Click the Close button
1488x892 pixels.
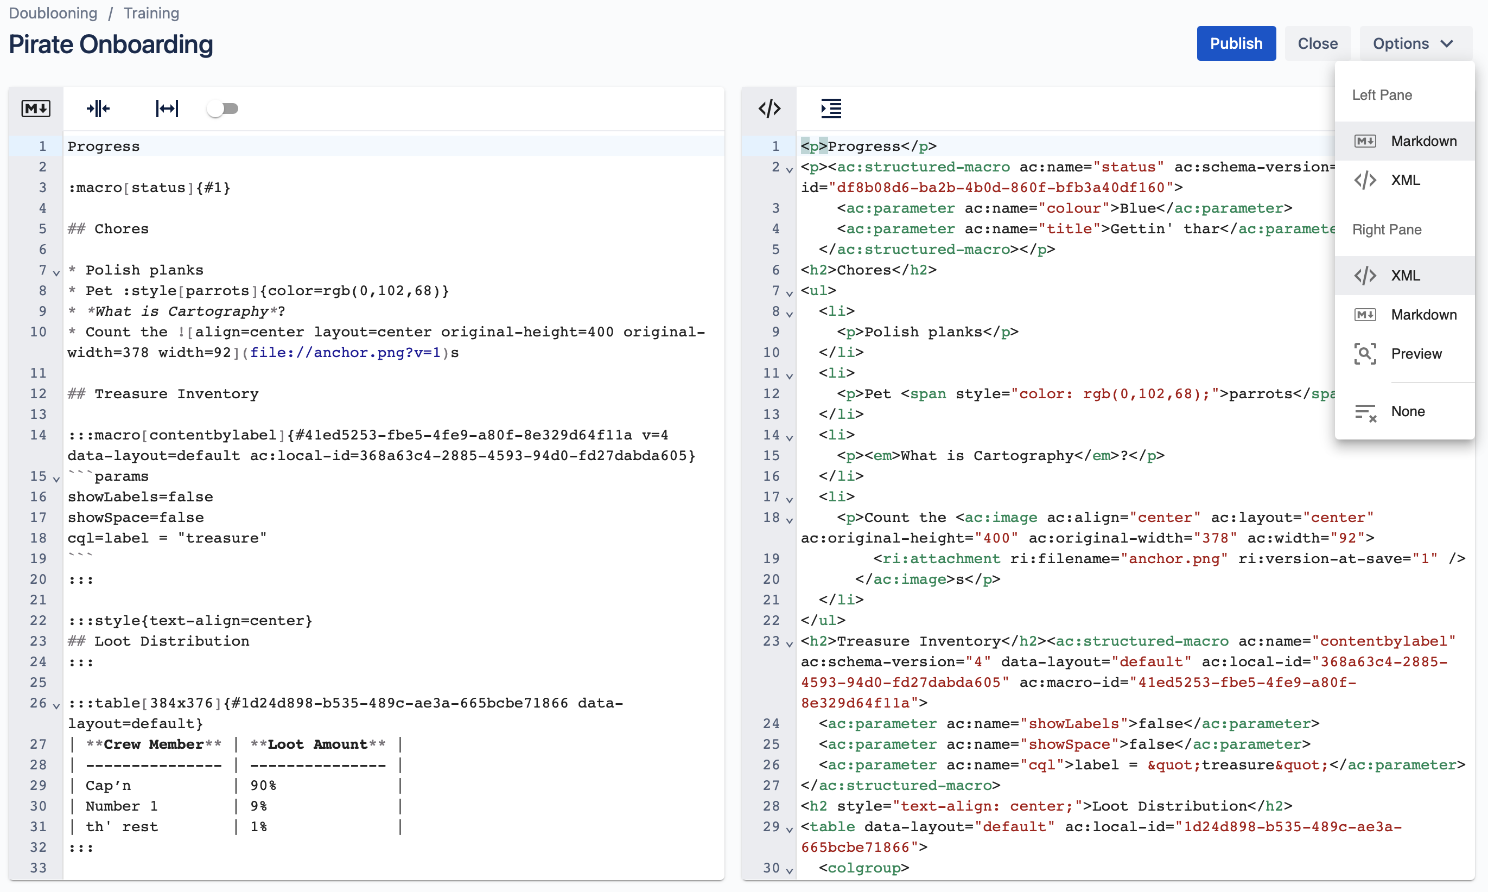(1317, 43)
